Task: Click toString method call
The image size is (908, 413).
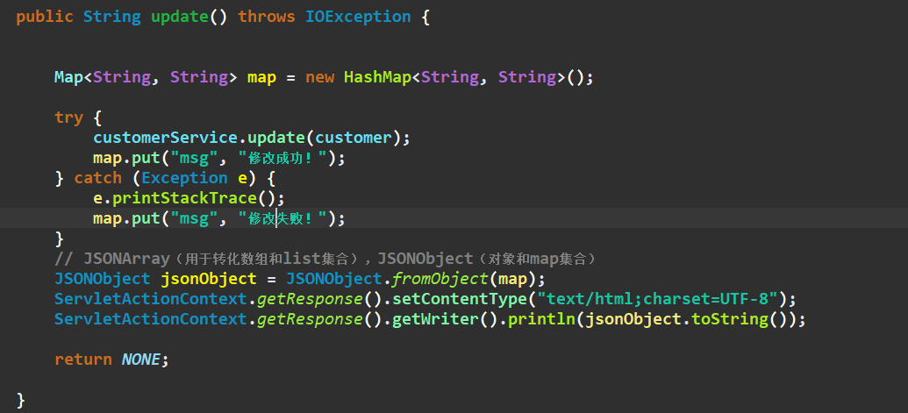Action: tap(730, 318)
